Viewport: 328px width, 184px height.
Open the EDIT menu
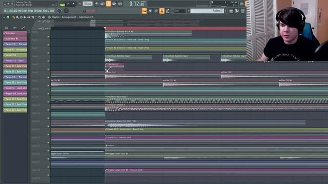[10, 11]
